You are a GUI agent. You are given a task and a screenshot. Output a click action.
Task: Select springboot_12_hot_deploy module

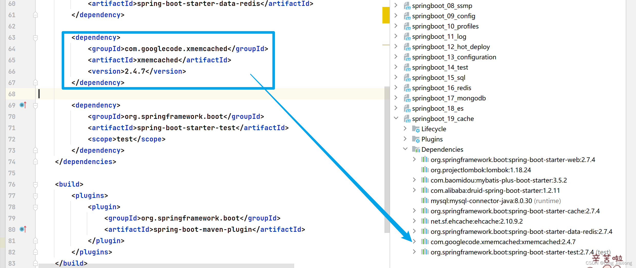click(x=451, y=47)
